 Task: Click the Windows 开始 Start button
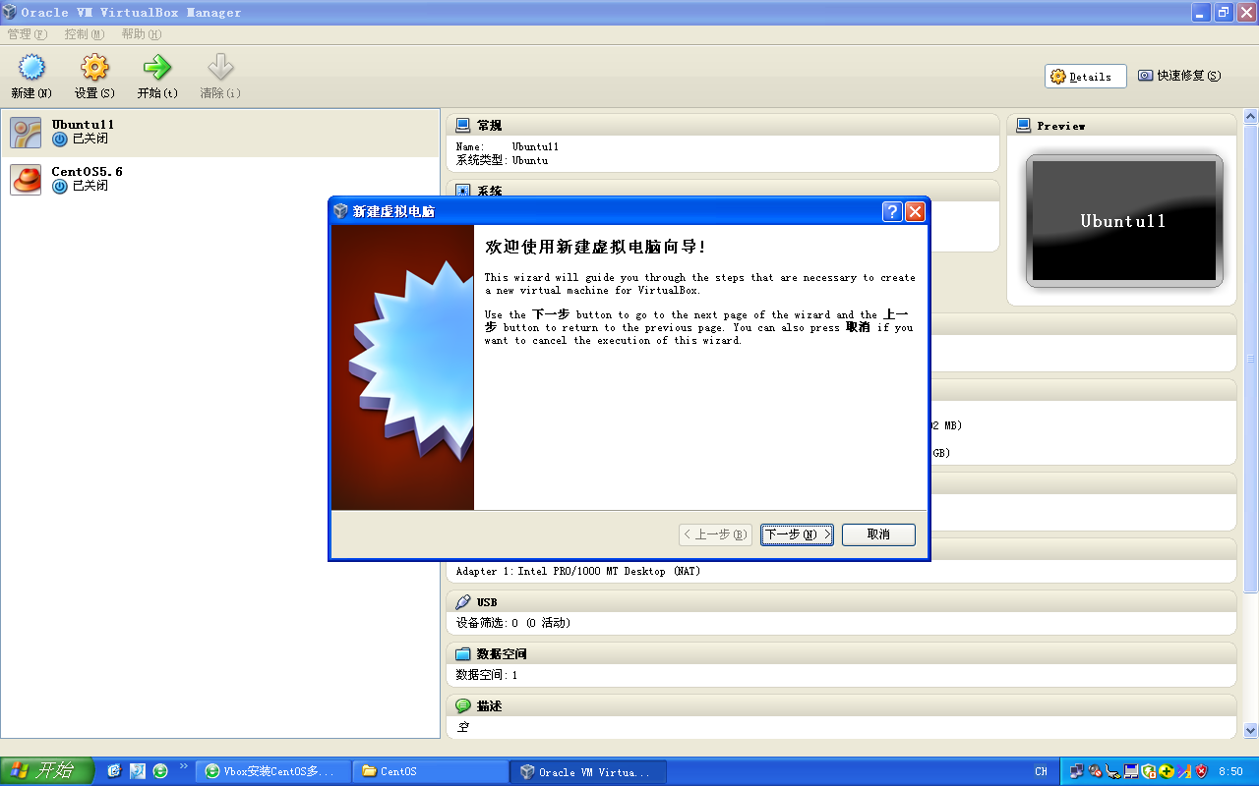click(46, 771)
